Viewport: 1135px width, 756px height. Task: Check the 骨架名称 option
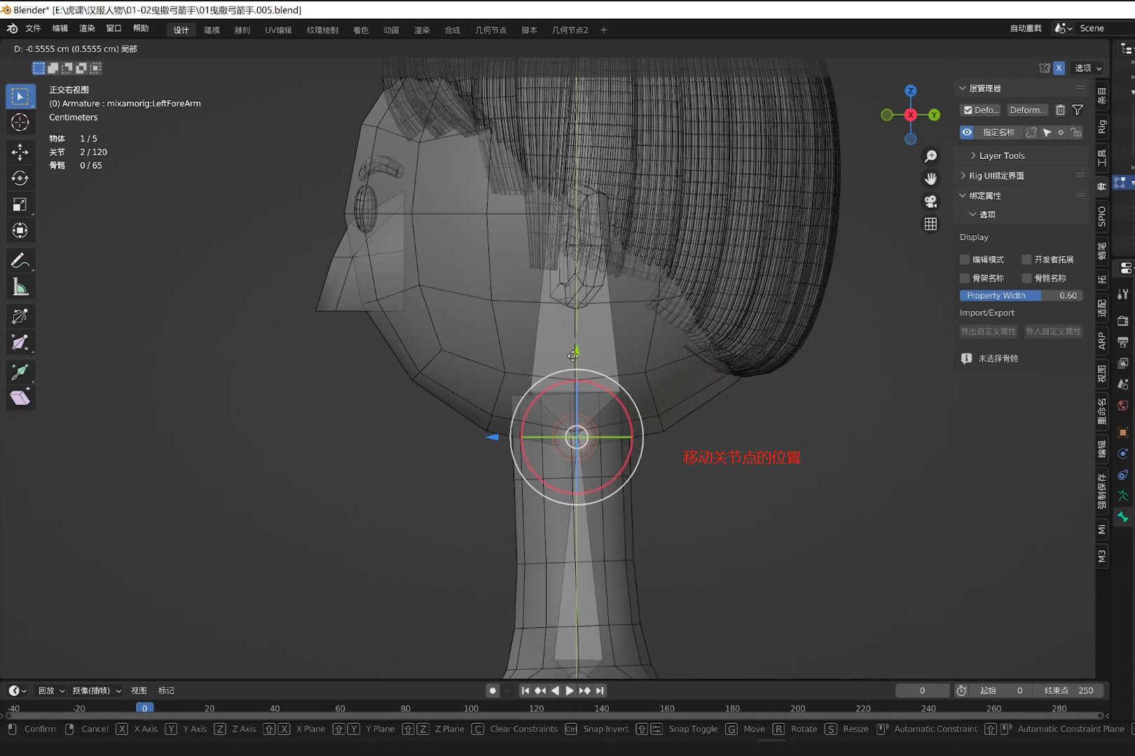click(965, 279)
